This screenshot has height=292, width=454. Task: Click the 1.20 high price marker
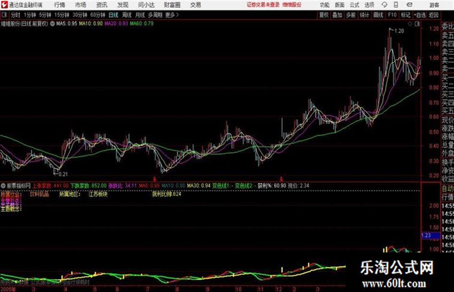(x=399, y=31)
